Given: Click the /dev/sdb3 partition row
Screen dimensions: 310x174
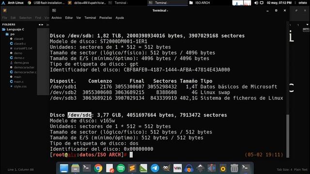Looking at the screenshot, I should (x=167, y=98).
